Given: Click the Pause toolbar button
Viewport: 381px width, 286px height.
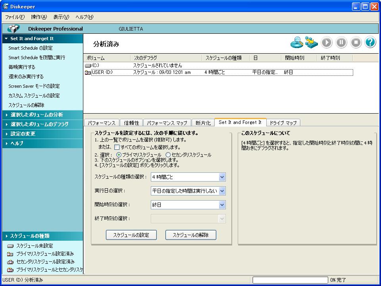Looking at the screenshot, I should tap(341, 43).
